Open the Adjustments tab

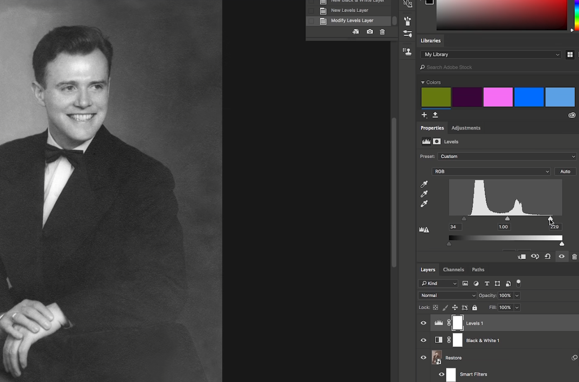[466, 128]
